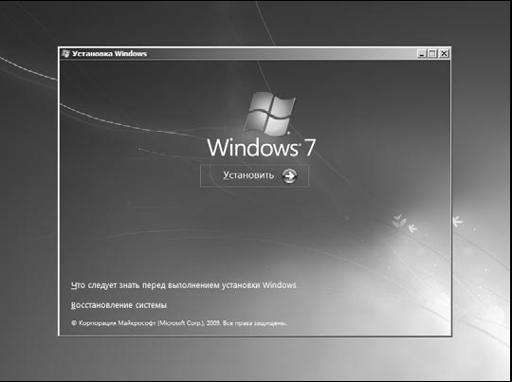Minimize the Установка Windows window
512x382 pixels.
[422, 53]
